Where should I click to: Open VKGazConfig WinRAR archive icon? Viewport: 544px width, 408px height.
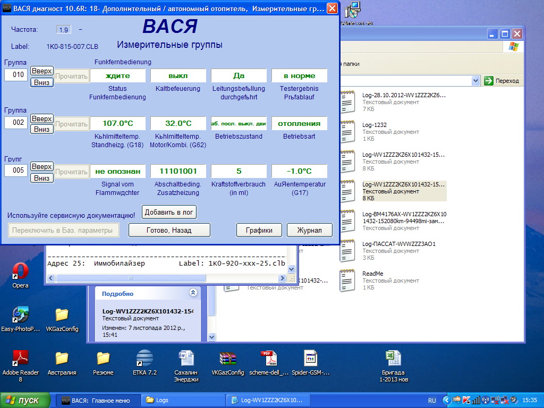coord(227,359)
